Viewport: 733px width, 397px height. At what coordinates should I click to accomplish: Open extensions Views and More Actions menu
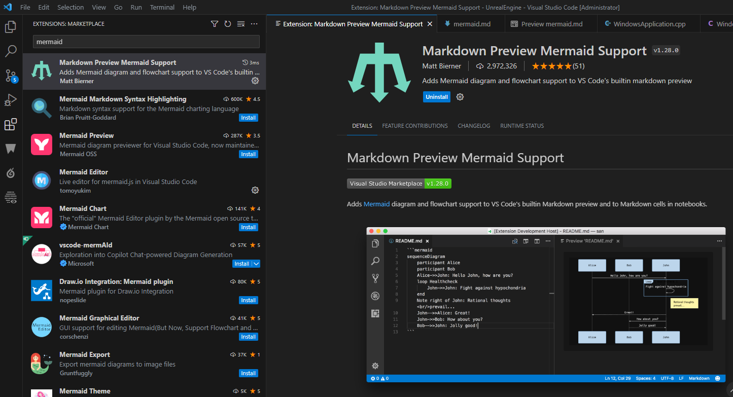(x=254, y=24)
